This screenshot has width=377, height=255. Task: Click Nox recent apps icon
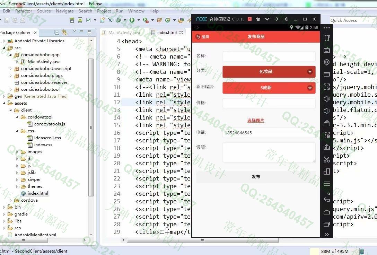pos(326,224)
